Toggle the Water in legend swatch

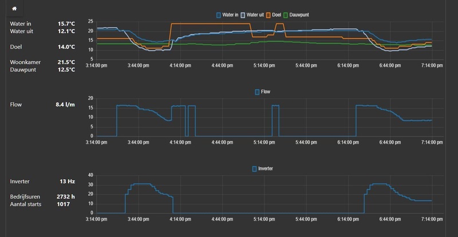pyautogui.click(x=218, y=15)
